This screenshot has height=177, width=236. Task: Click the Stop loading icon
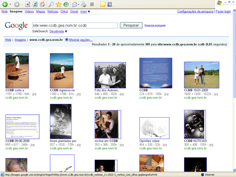pyautogui.click(x=28, y=4)
